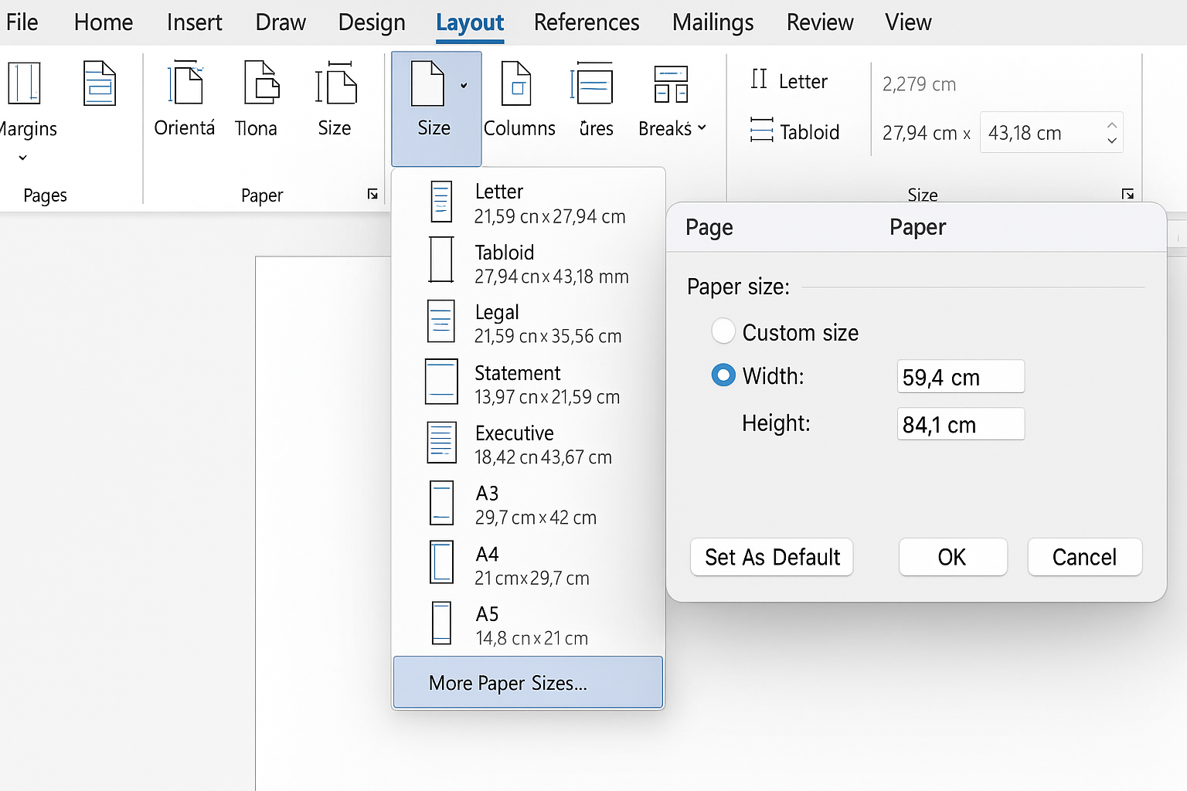The height and width of the screenshot is (791, 1187).
Task: Click the ûres text-lines icon
Action: tap(592, 83)
